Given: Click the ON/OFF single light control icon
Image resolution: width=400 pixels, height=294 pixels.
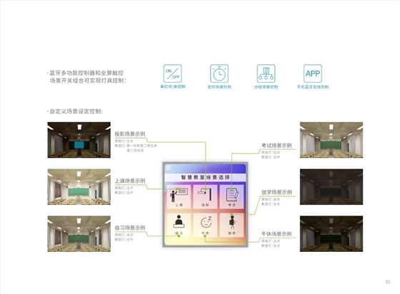Looking at the screenshot, I should click(x=172, y=73).
